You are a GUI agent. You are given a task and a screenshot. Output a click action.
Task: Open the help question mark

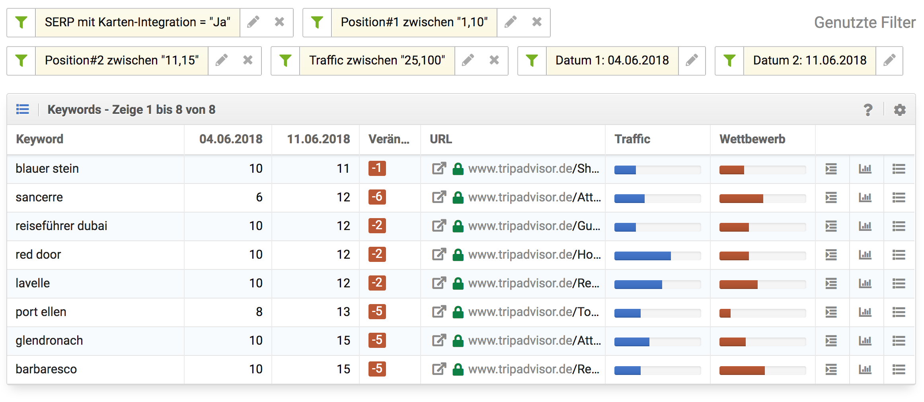click(868, 110)
